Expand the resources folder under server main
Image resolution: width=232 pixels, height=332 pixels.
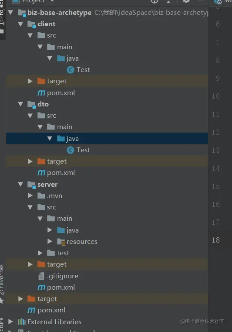pos(50,241)
